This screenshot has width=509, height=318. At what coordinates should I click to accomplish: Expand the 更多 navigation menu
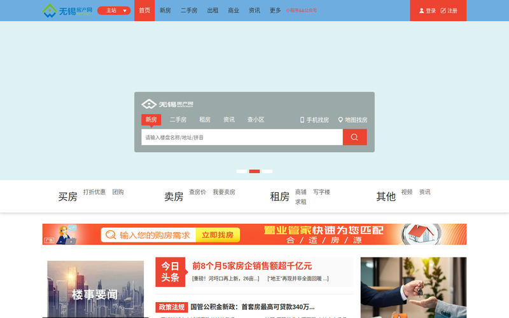[x=275, y=11]
